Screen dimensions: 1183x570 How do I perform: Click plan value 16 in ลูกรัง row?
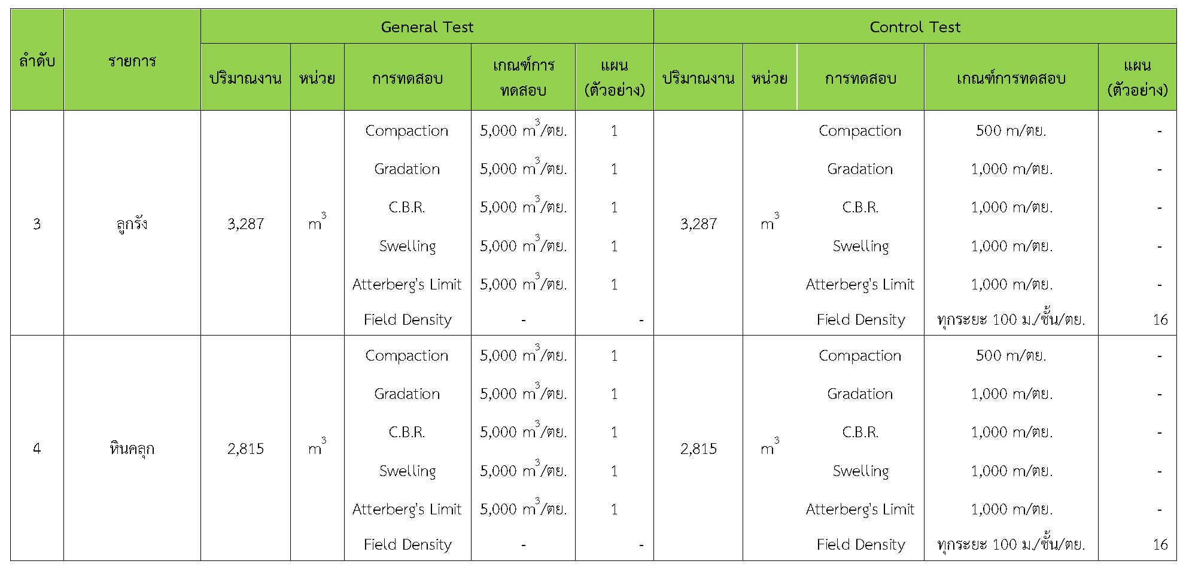1160,320
